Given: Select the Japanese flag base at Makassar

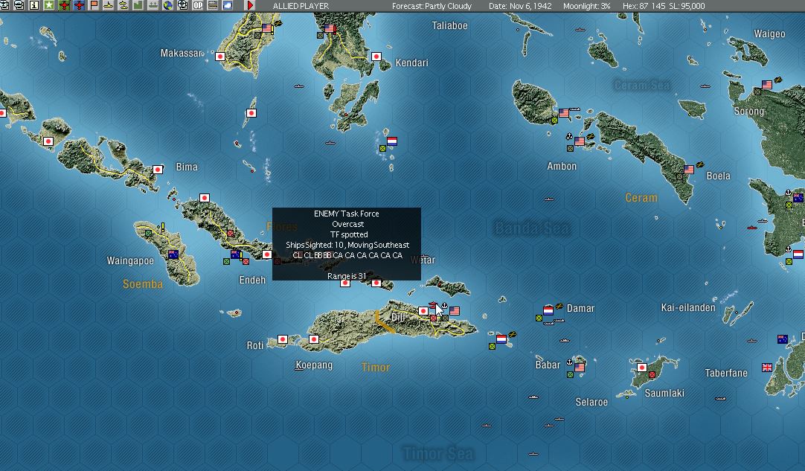Looking at the screenshot, I should point(220,57).
